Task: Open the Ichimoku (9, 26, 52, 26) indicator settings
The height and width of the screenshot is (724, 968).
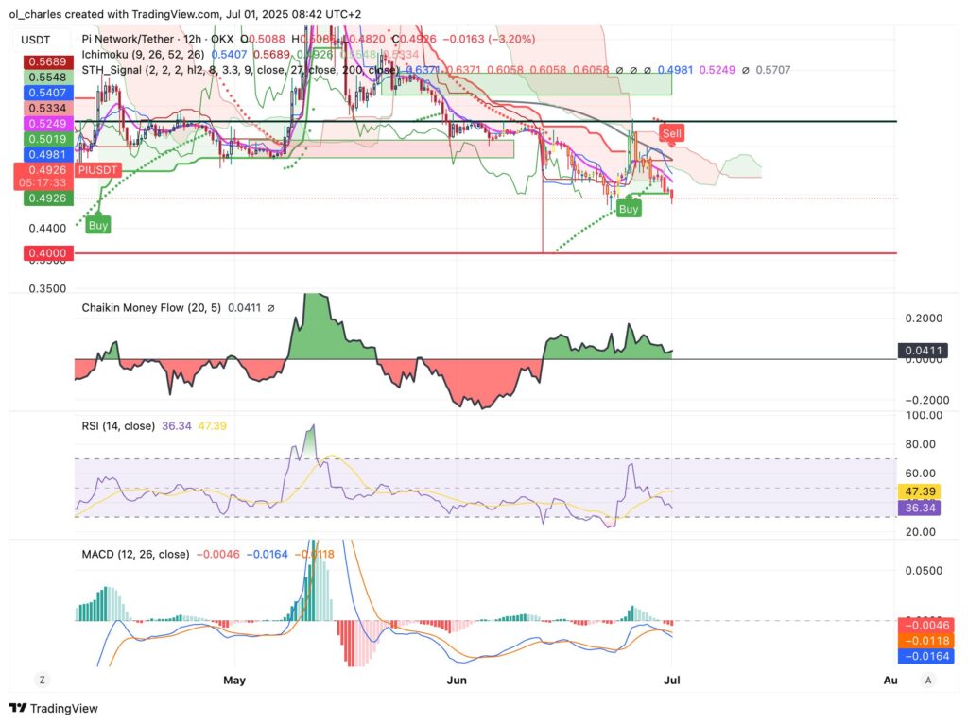Action: click(142, 55)
